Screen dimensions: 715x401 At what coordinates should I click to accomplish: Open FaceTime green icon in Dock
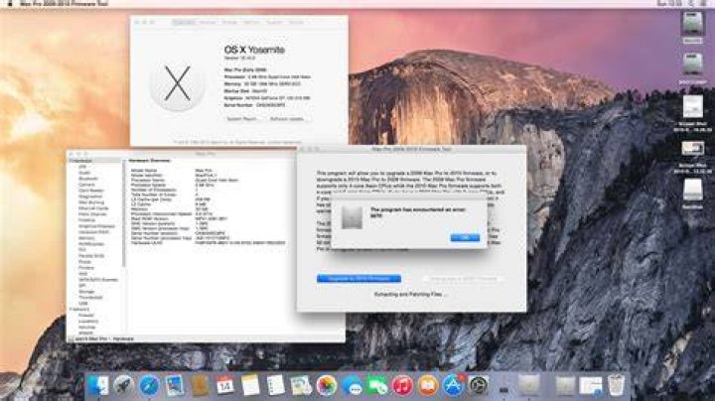pos(377,386)
